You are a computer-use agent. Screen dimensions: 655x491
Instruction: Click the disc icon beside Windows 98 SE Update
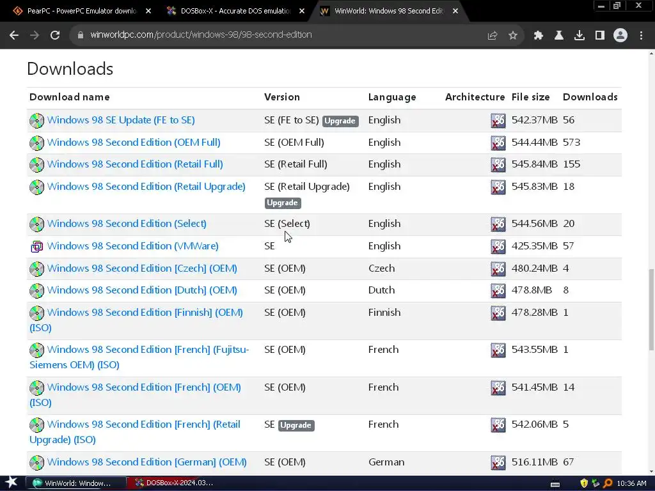click(x=36, y=121)
